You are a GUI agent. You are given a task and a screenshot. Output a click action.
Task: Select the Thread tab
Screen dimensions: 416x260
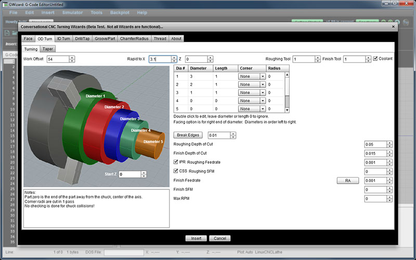coord(160,38)
